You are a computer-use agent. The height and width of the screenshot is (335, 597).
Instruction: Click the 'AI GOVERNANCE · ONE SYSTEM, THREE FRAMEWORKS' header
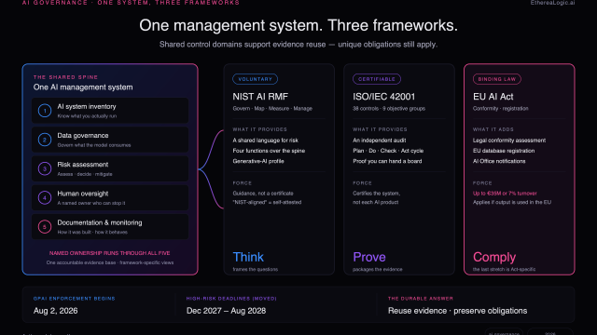click(131, 3)
